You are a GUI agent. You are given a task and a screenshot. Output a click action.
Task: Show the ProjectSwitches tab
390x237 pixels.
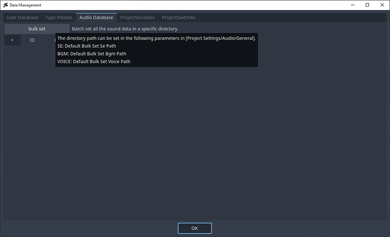pyautogui.click(x=179, y=17)
